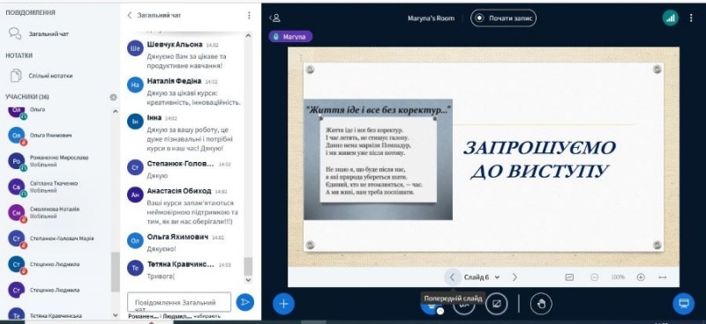Click the participants list scroll up arrow
The height and width of the screenshot is (324, 706).
coord(116,111)
